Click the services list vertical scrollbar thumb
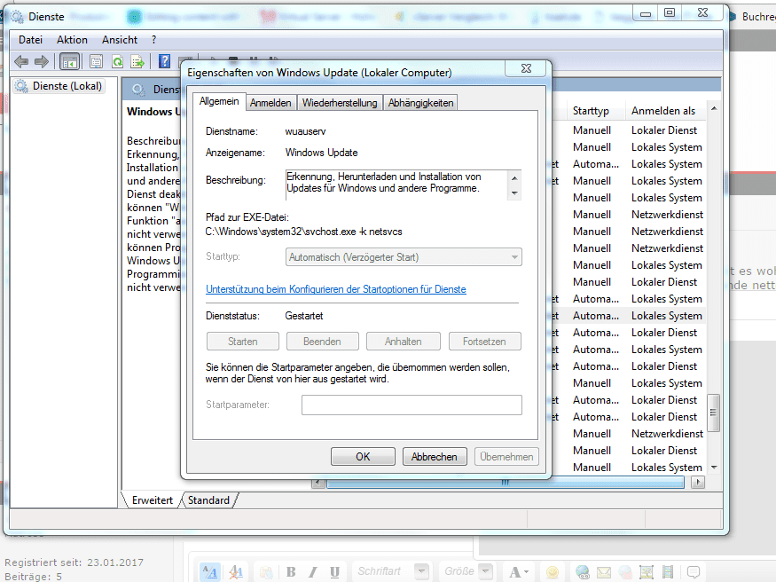The width and height of the screenshot is (776, 582). pos(714,413)
